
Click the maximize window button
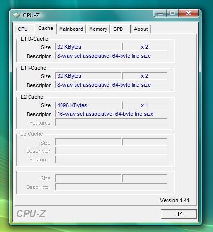(x=172, y=13)
